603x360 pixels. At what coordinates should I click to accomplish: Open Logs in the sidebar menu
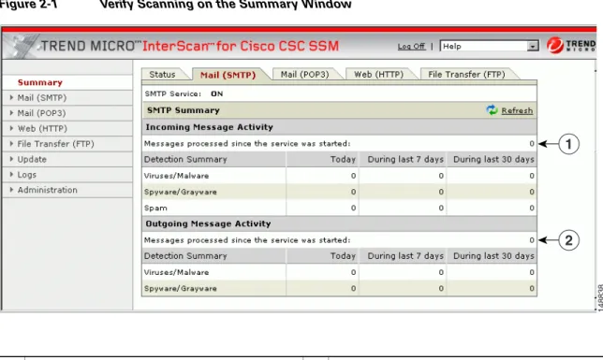pyautogui.click(x=27, y=175)
